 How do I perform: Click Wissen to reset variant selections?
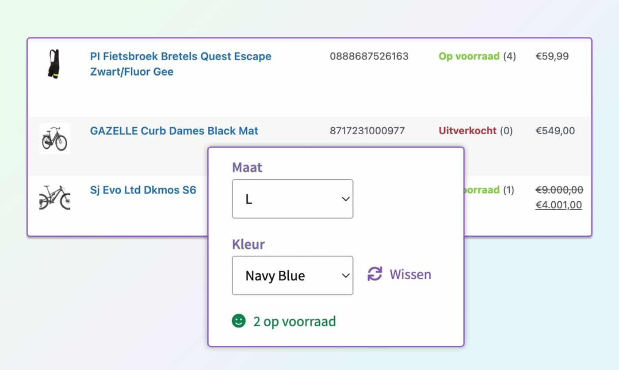pyautogui.click(x=410, y=274)
